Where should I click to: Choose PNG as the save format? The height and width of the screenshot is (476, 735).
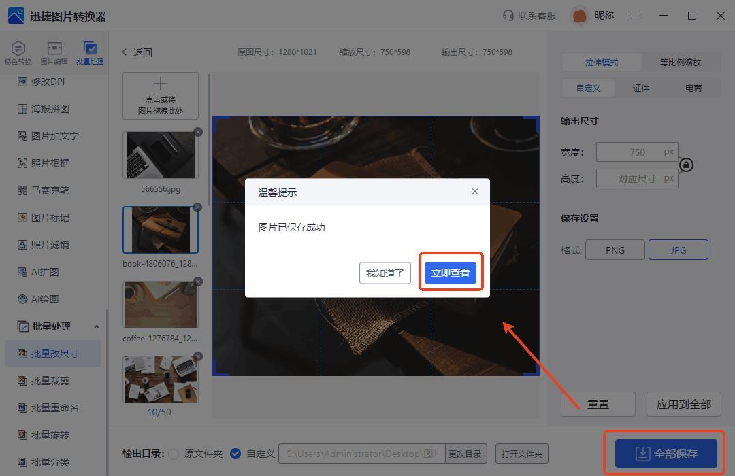(615, 250)
